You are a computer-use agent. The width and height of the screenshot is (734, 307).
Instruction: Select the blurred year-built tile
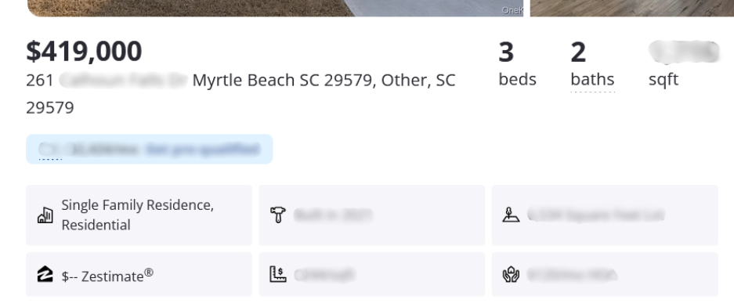pos(372,215)
